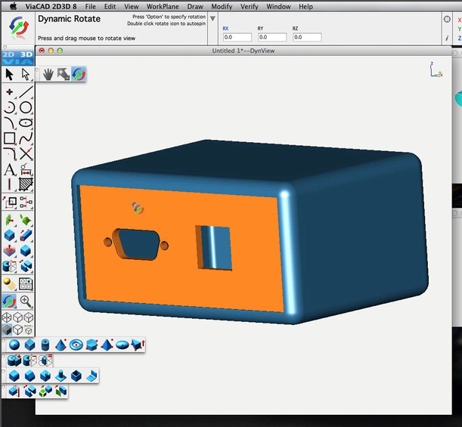Screen dimensions: 462x427
Task: Open the Modify menu
Action: coord(222,6)
